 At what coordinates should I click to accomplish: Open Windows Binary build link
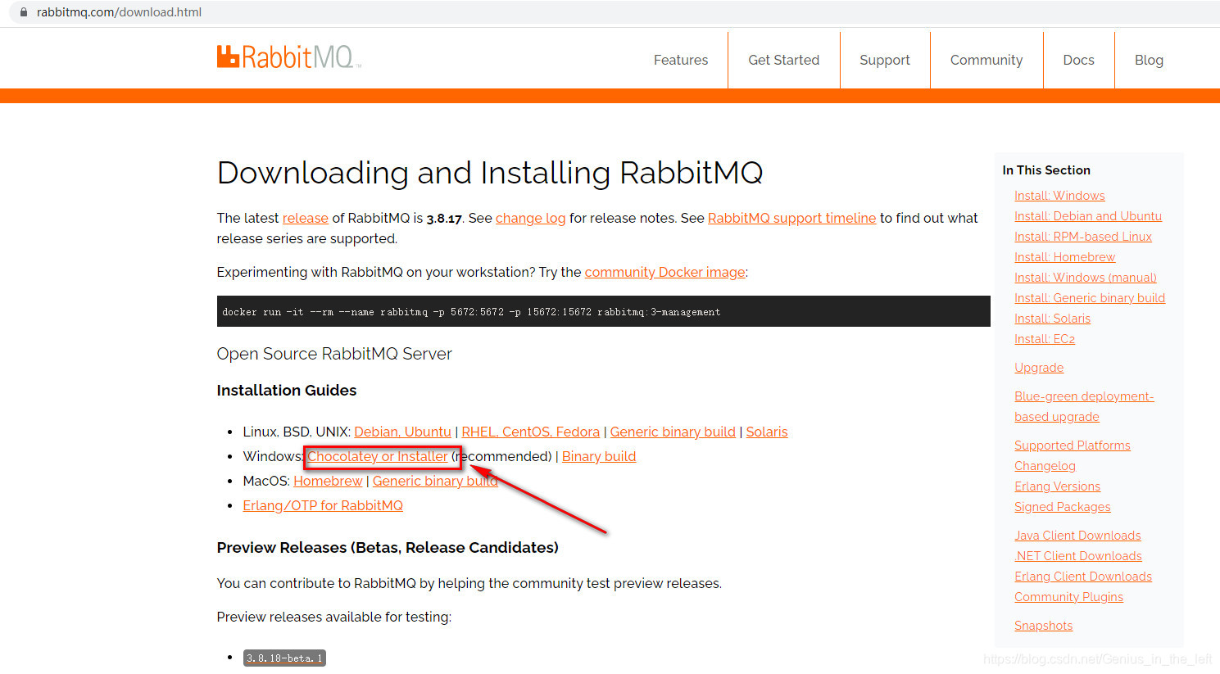click(599, 456)
